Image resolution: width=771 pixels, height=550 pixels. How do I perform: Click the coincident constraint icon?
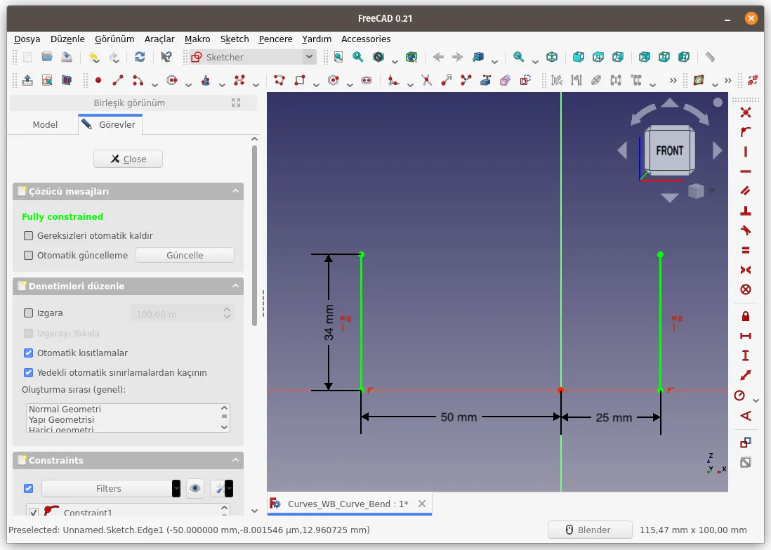746,112
